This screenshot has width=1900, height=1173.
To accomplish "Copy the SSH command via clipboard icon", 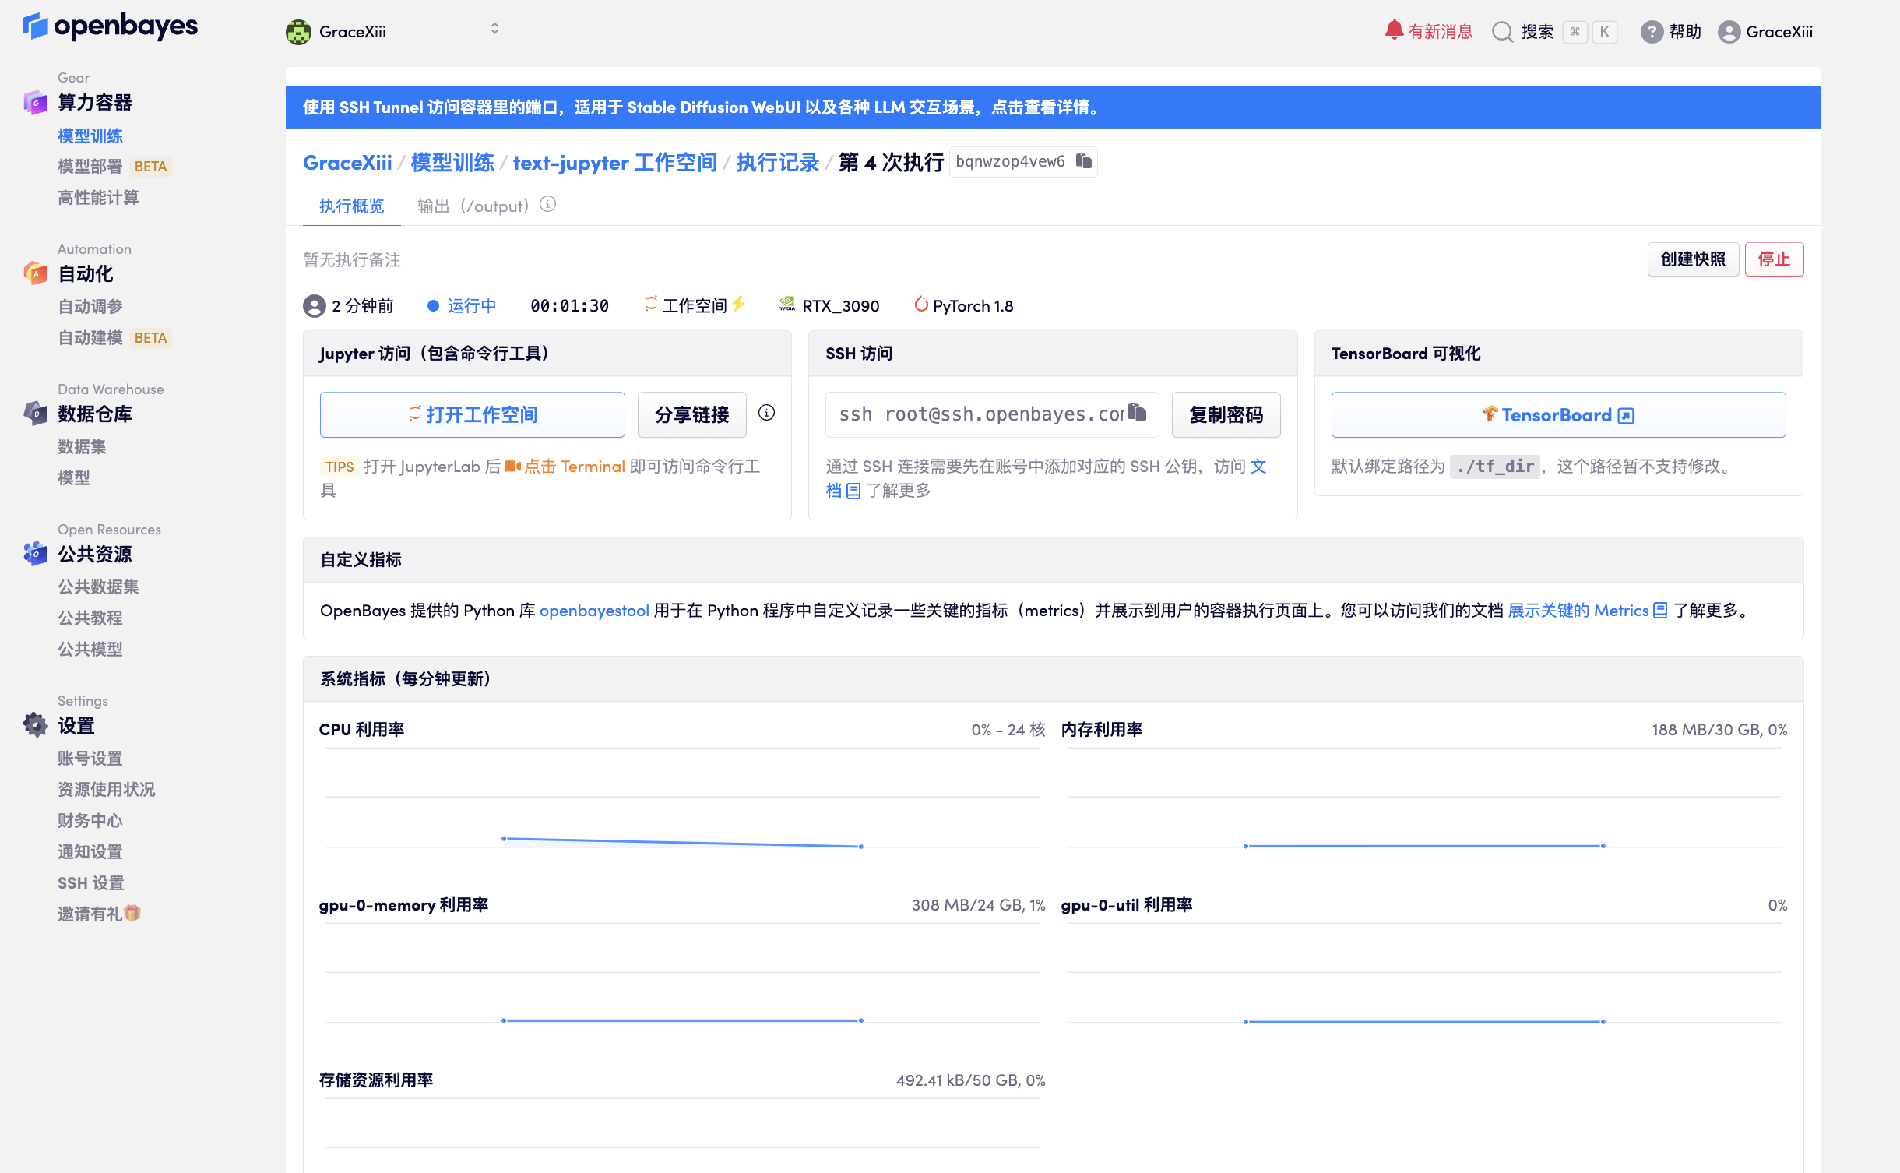I will click(x=1137, y=412).
